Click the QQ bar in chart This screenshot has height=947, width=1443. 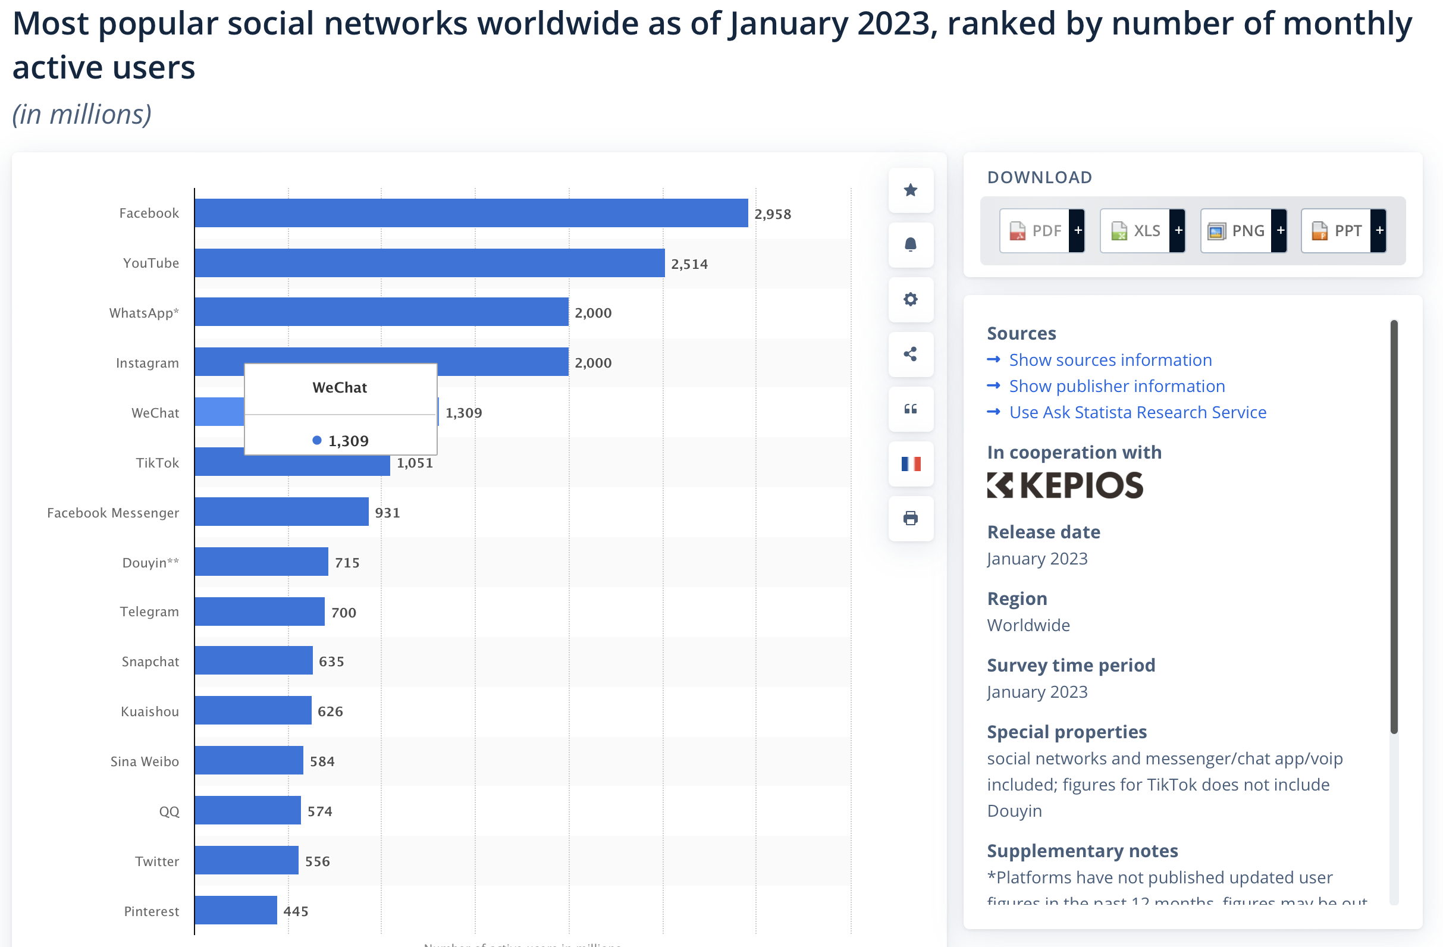pos(248,810)
